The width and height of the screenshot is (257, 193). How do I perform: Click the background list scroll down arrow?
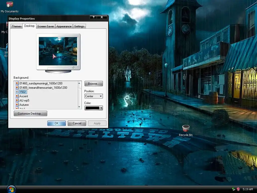pyautogui.click(x=79, y=107)
